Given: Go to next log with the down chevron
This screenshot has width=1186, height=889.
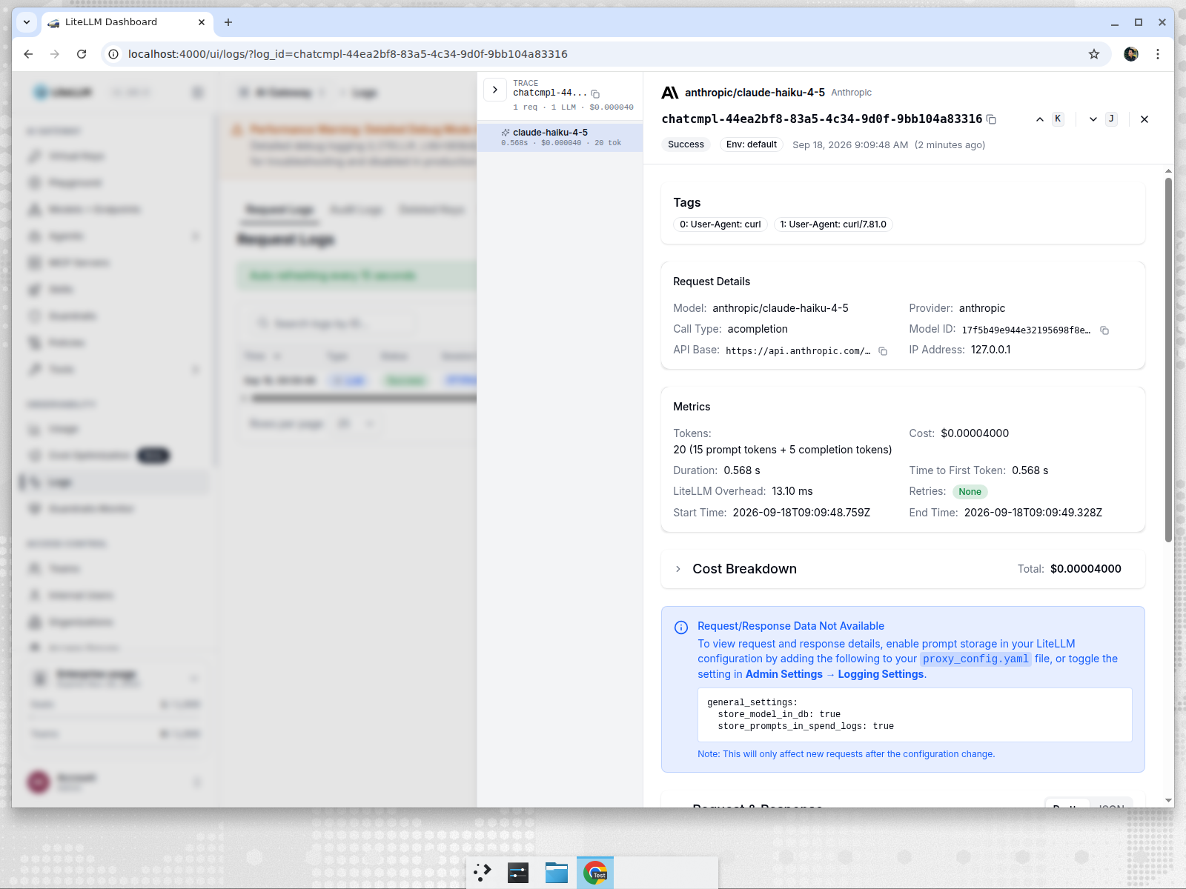Looking at the screenshot, I should click(x=1093, y=119).
